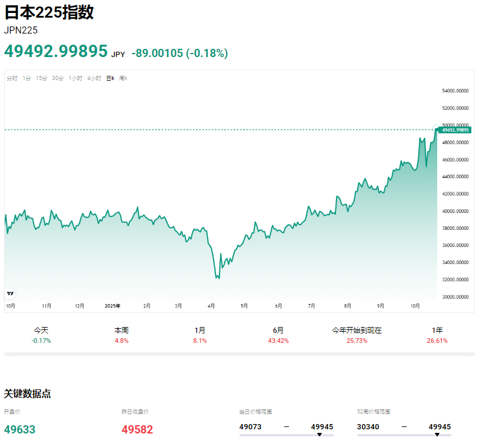Screen dimensions: 479x447
Task: Switch to 周k weekly chart
Action: 123,78
